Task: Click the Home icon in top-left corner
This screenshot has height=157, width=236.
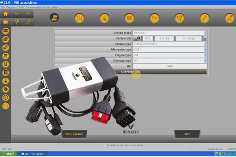Action: coord(6,14)
